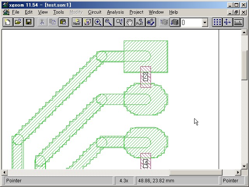This screenshot has height=187, width=249.
Task: Click the greyed Modify menu
Action: (76, 12)
